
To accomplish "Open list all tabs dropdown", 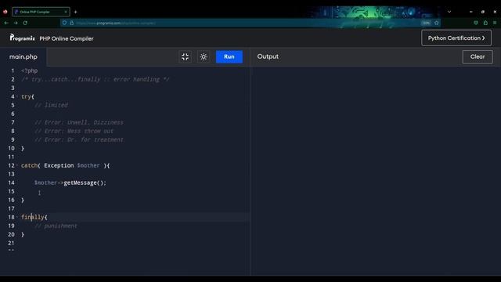I will pos(449,12).
